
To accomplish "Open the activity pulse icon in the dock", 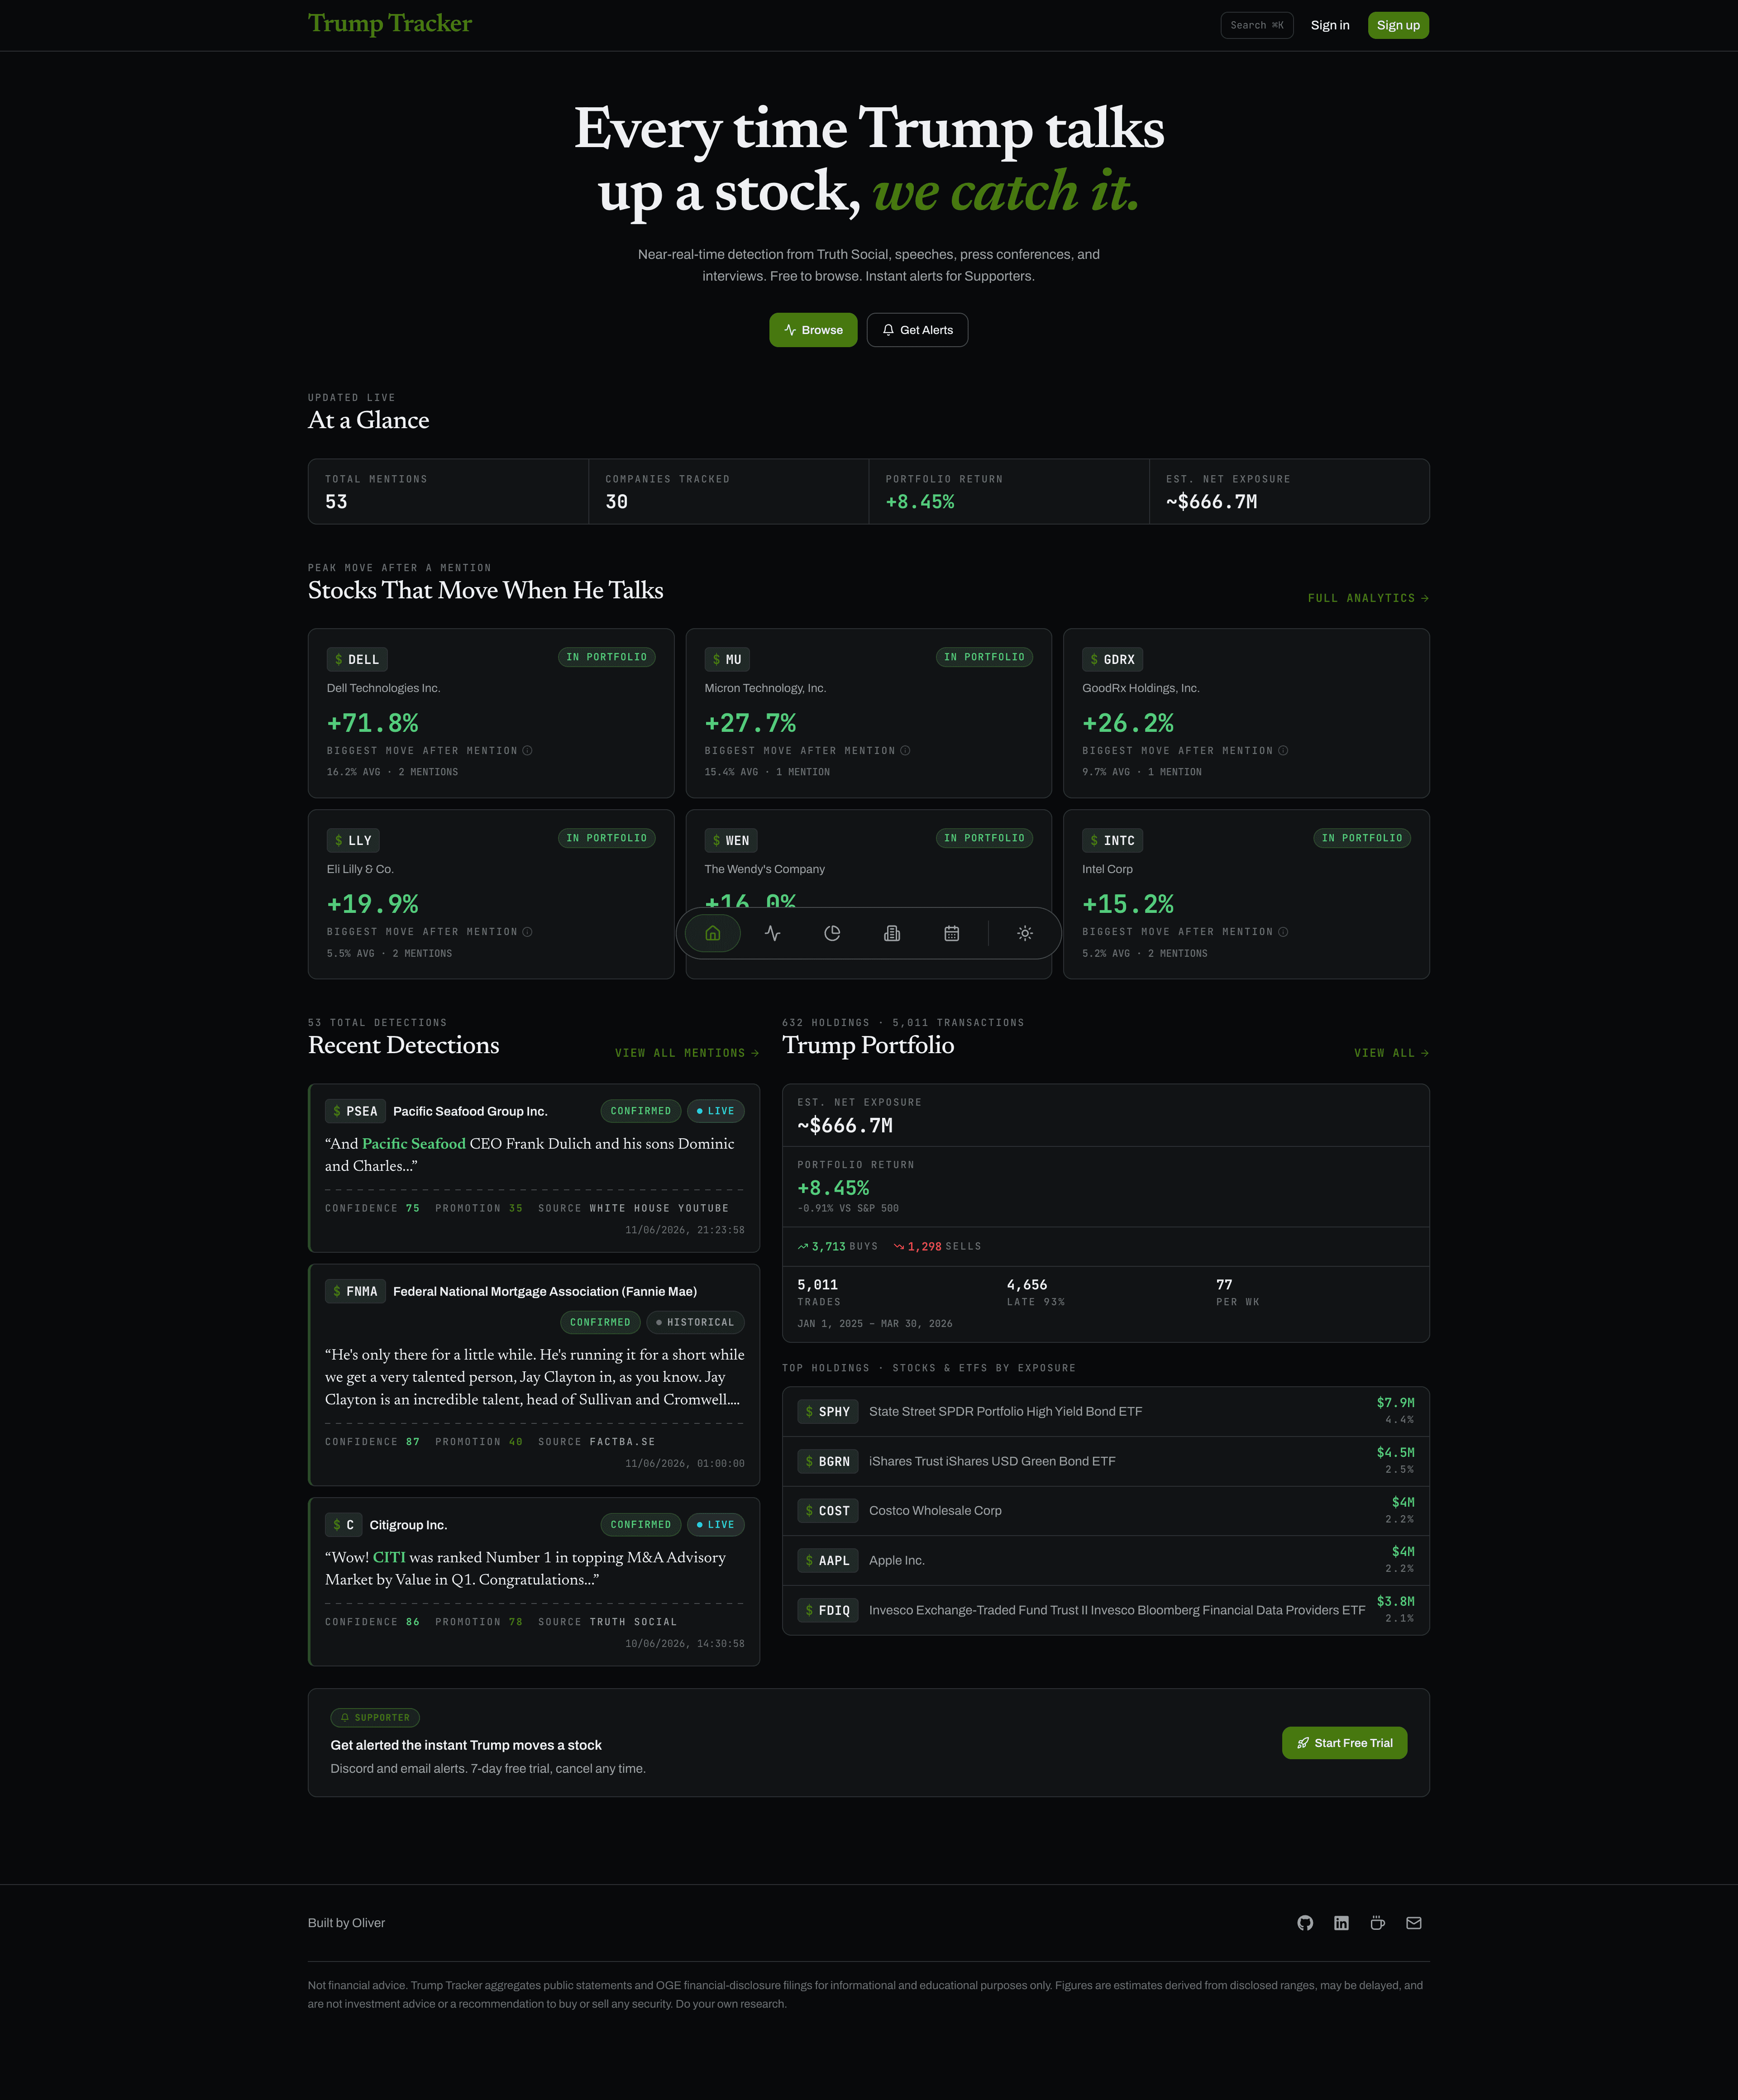I will (772, 933).
